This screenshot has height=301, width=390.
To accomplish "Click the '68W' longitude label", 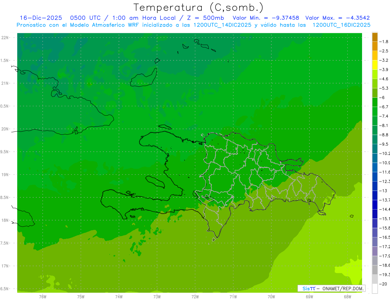I will click(x=347, y=297).
